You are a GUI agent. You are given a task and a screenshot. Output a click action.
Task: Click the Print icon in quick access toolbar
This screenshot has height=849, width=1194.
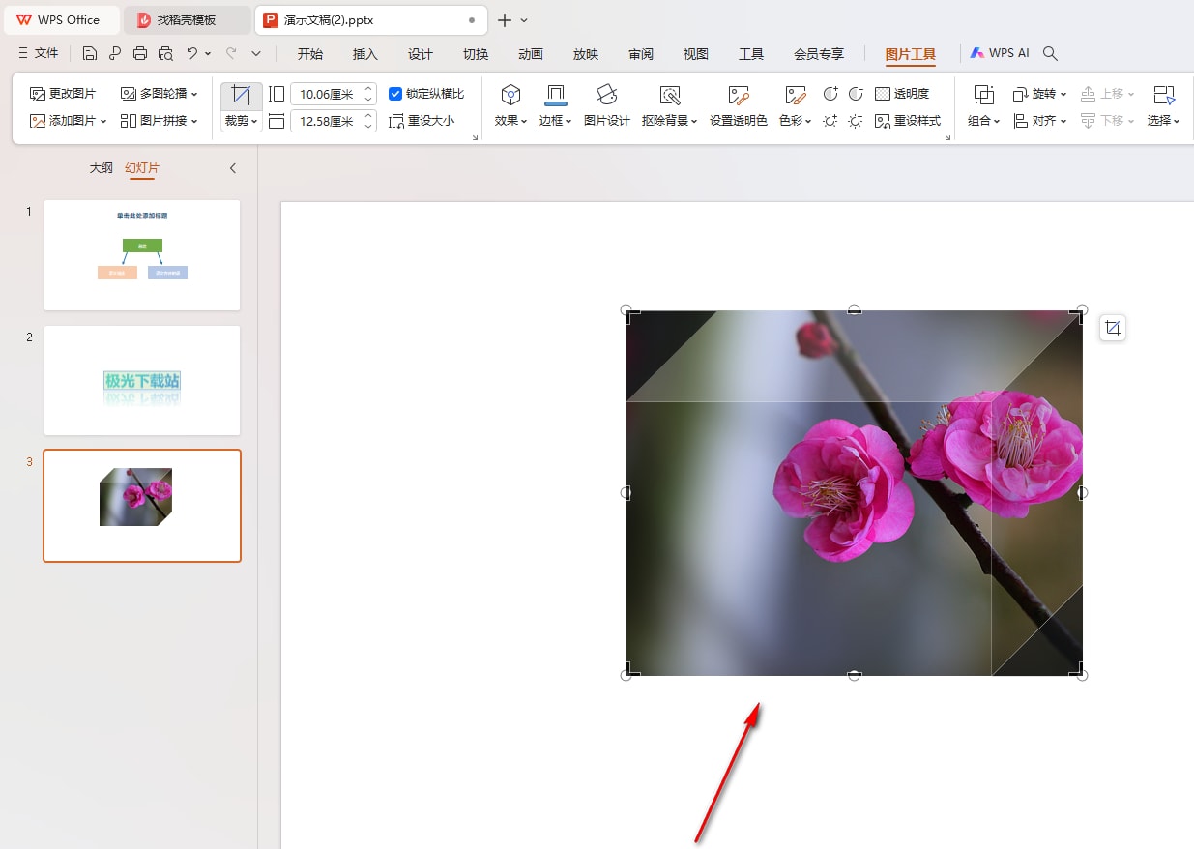point(140,54)
